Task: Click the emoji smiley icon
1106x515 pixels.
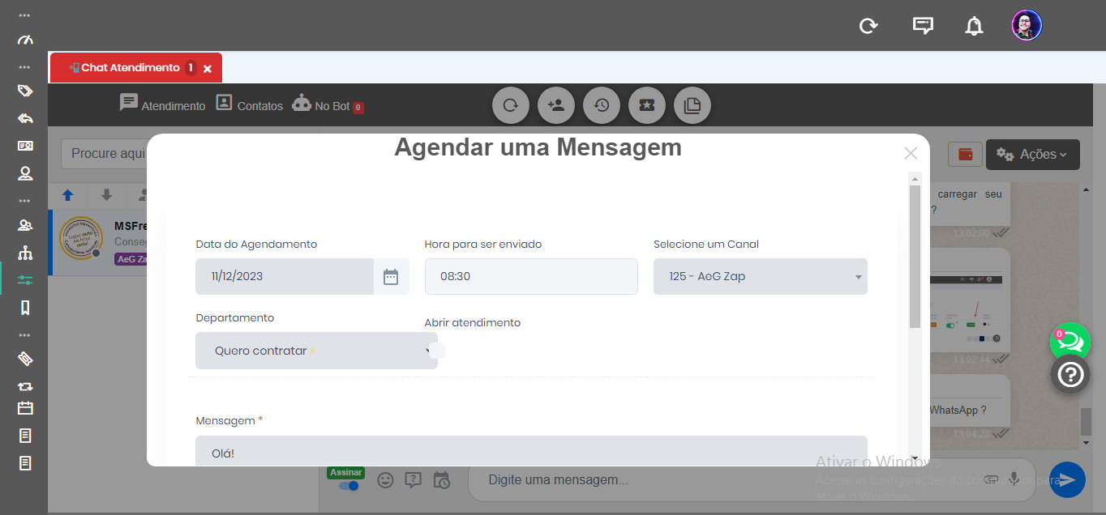Action: click(x=385, y=480)
